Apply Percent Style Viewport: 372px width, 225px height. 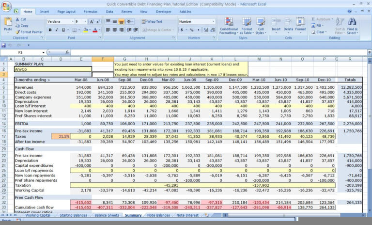[x=191, y=30]
